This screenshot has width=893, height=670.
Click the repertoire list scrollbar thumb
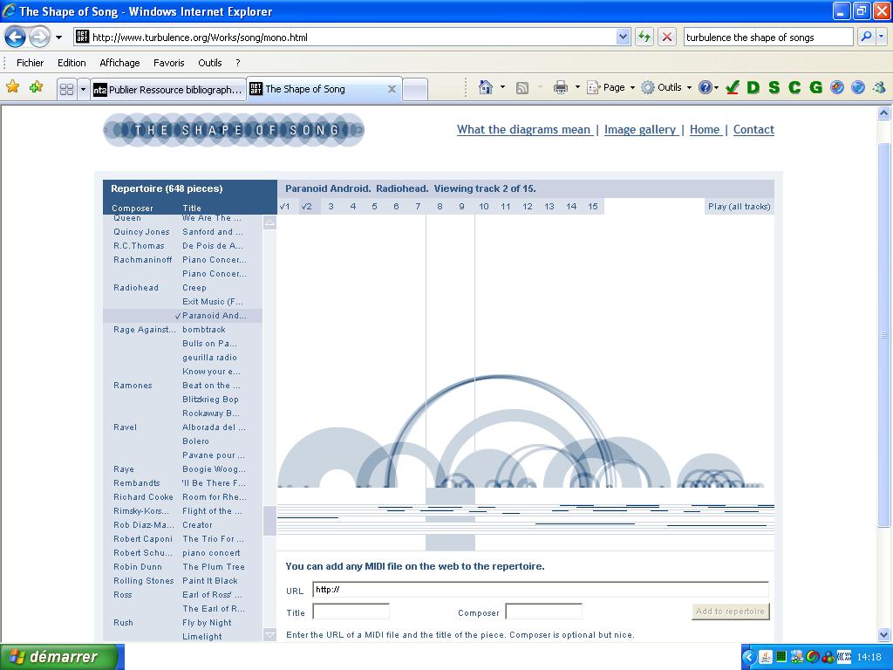pyautogui.click(x=269, y=521)
